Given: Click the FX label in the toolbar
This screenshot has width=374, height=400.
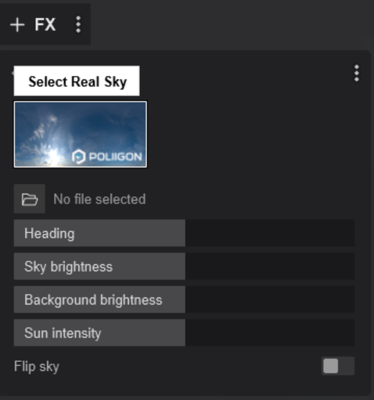Looking at the screenshot, I should [x=45, y=25].
